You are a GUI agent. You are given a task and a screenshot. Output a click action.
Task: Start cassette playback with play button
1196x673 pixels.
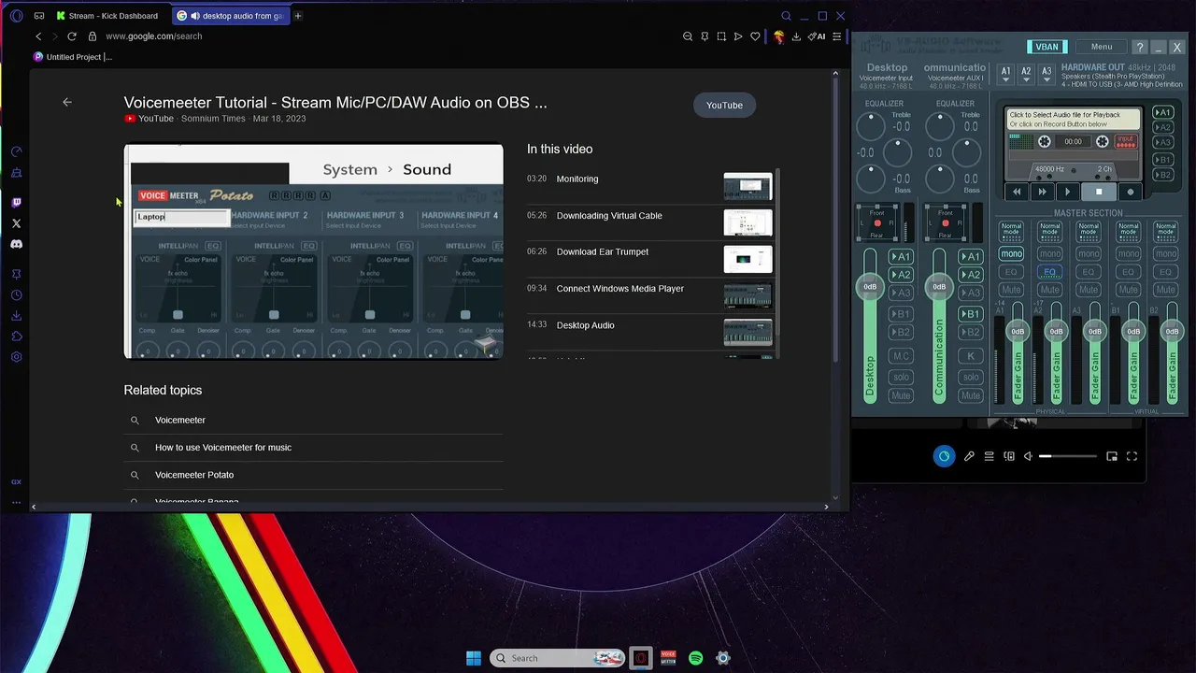click(x=1067, y=192)
